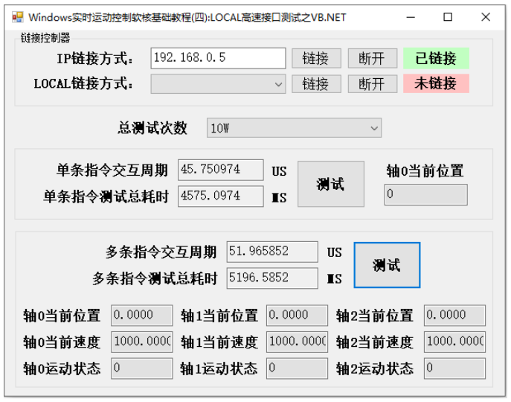Click the 轴0当前位置 field showing 0.0000
The image size is (511, 402).
142,315
